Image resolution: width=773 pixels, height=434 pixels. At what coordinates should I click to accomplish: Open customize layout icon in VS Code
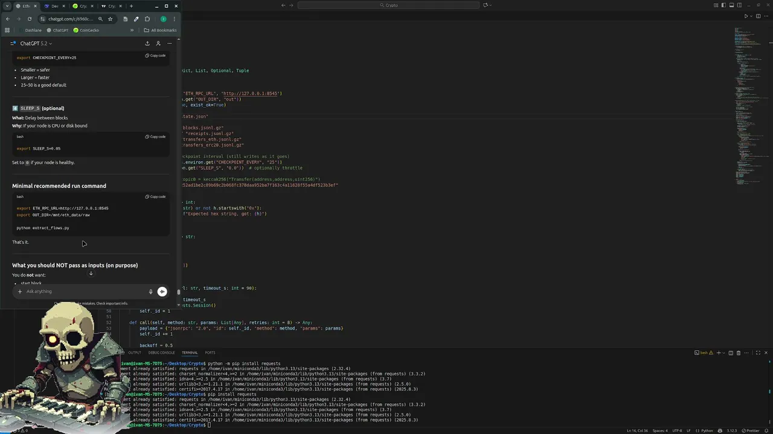coord(716,5)
